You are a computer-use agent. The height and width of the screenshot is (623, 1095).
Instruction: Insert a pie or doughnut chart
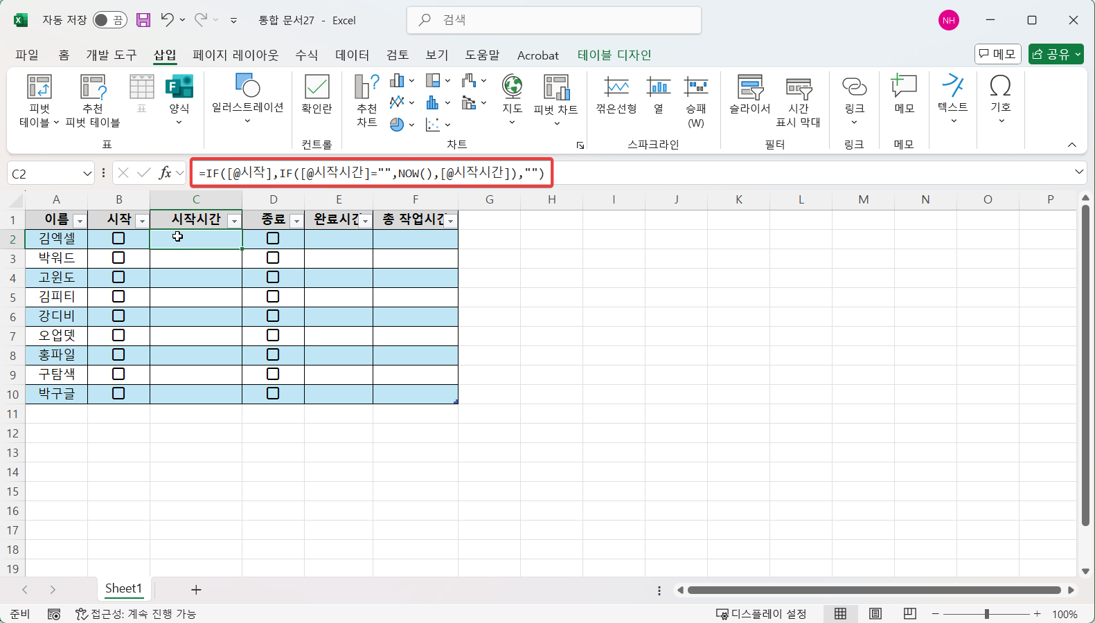click(402, 125)
